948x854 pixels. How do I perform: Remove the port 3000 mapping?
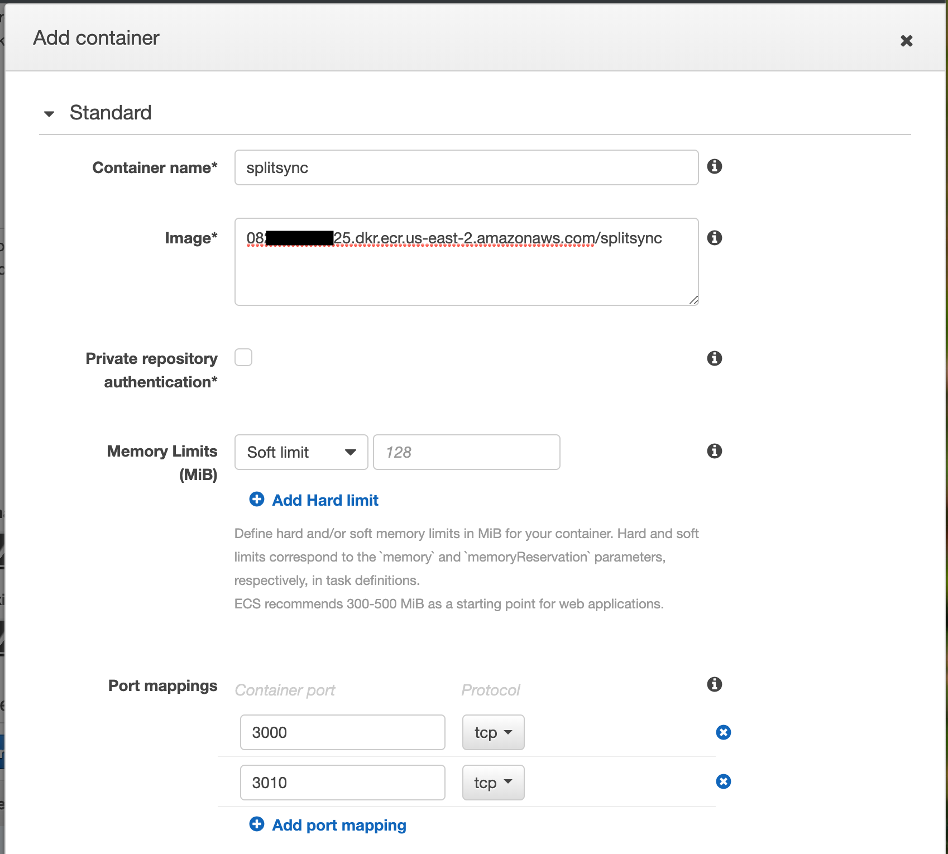tap(723, 732)
